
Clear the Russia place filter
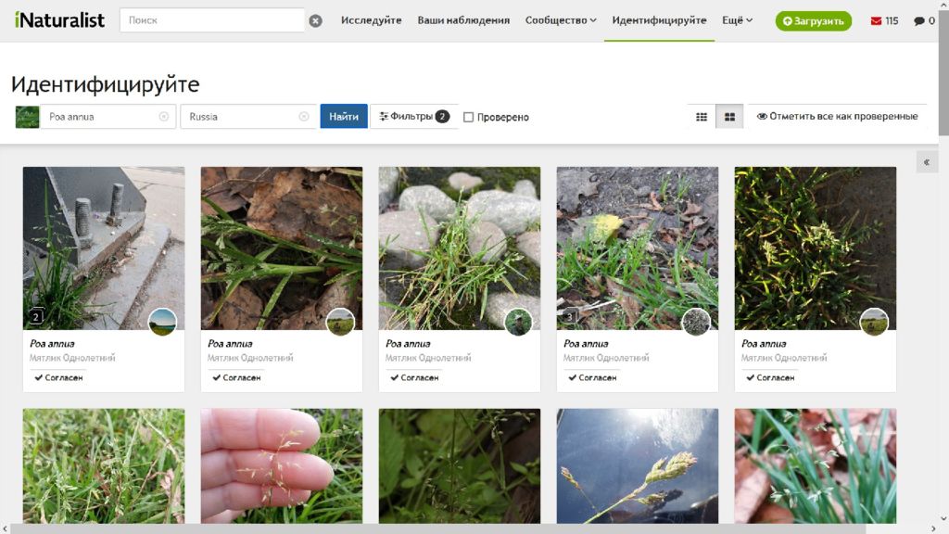point(304,116)
